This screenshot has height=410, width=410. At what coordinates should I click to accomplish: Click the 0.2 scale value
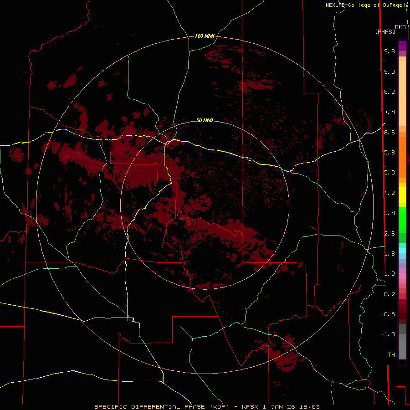tap(389, 294)
